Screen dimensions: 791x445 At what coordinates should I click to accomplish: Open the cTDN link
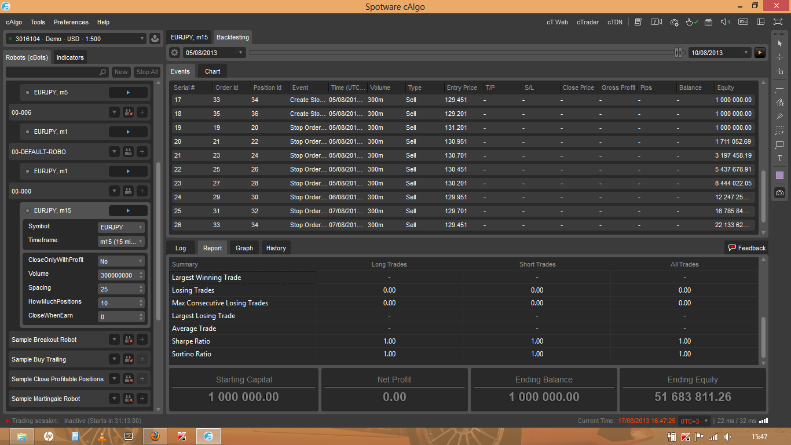(615, 22)
